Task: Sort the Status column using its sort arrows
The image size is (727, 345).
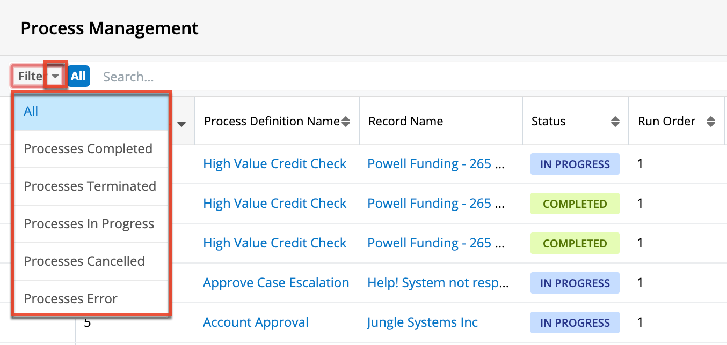Action: tap(615, 121)
